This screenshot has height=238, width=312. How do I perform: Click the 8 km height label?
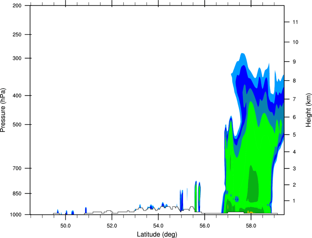[294, 81]
